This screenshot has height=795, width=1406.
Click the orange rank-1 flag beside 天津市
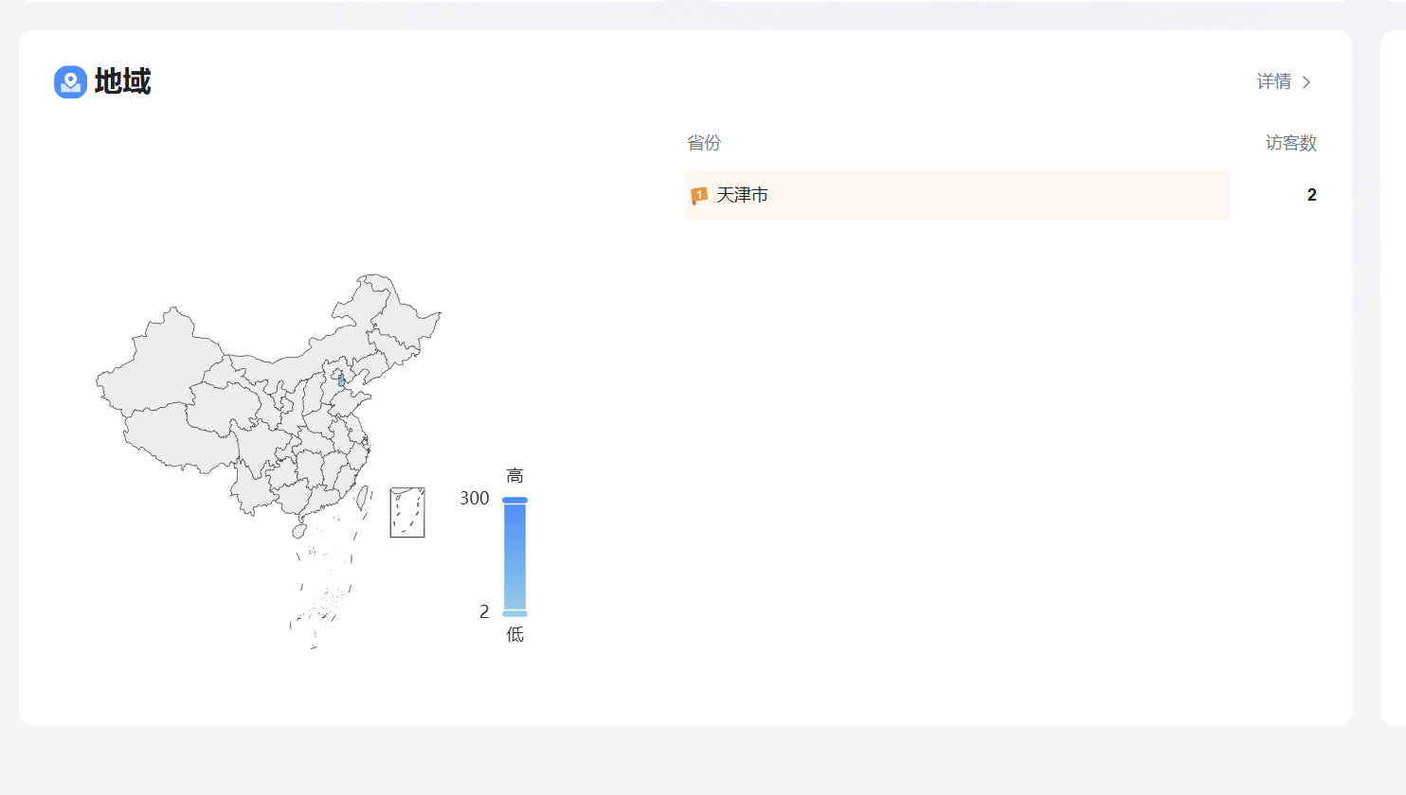700,195
